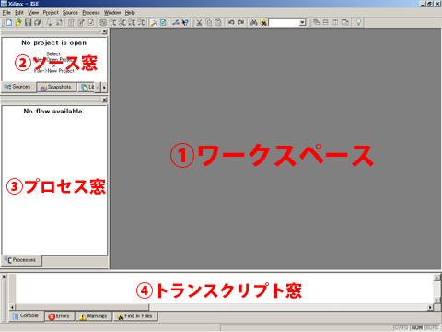Show more source tabs with right arrow
The height and width of the screenshot is (332, 442).
coord(104,88)
